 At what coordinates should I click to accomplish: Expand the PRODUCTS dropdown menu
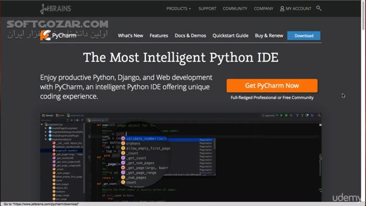[179, 9]
